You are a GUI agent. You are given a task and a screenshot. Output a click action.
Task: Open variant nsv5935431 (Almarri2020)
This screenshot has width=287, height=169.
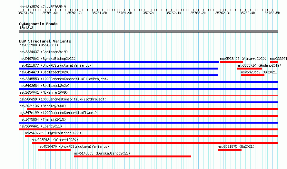coord(55,140)
